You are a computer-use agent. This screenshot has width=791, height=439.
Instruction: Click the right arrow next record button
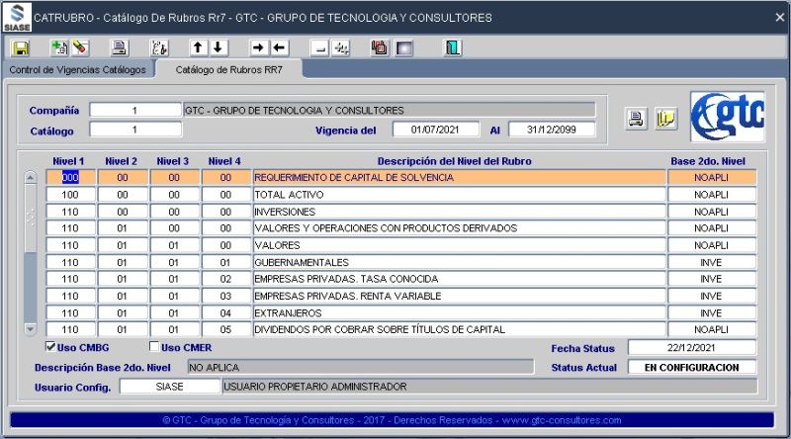(x=257, y=47)
